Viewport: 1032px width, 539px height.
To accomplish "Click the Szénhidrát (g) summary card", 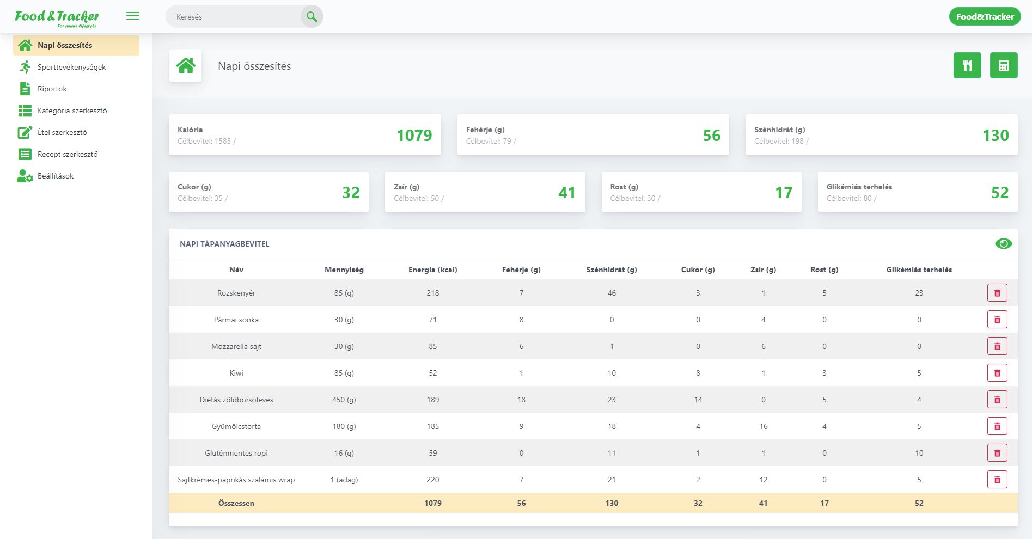I will [881, 134].
